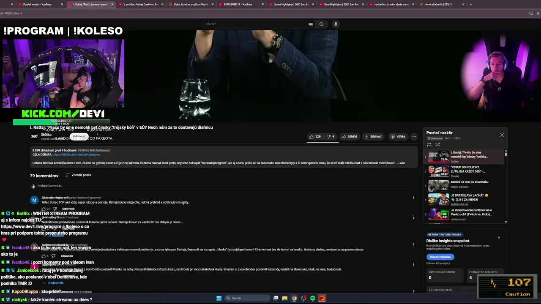Click the Stiahnuť download button
Viewport: 541px width, 304px height.
pyautogui.click(x=373, y=136)
